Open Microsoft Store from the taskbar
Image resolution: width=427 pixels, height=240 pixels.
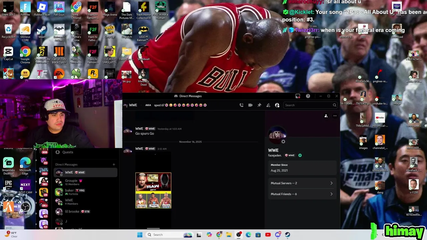click(x=258, y=235)
